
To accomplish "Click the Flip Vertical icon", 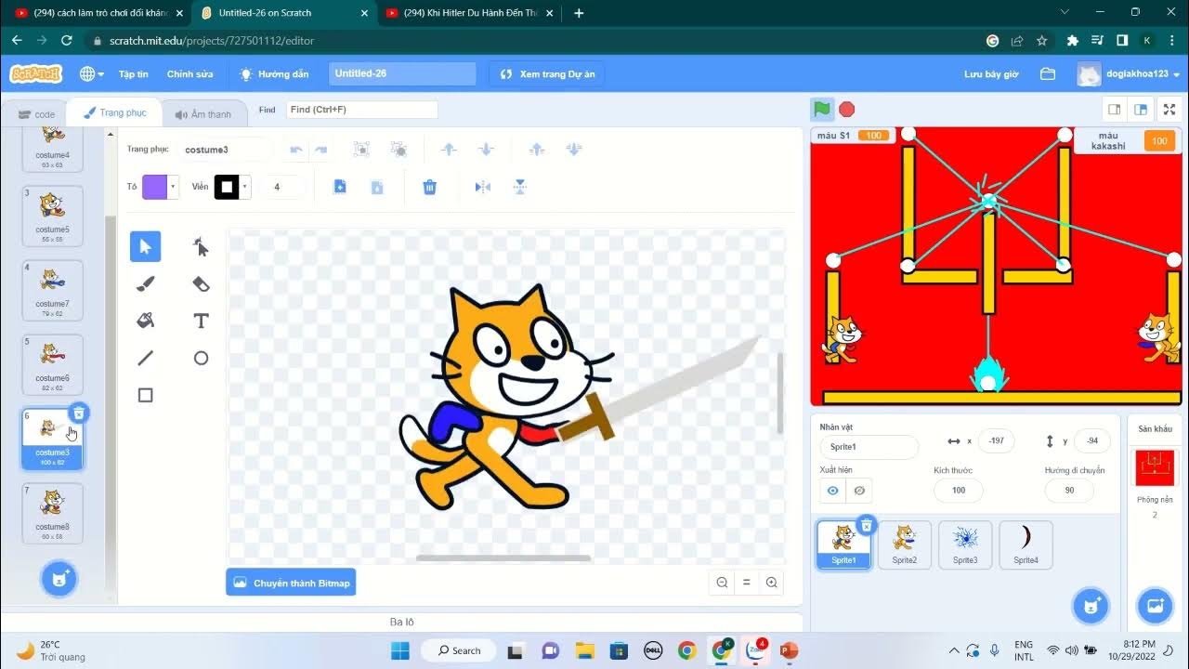I will click(x=520, y=187).
